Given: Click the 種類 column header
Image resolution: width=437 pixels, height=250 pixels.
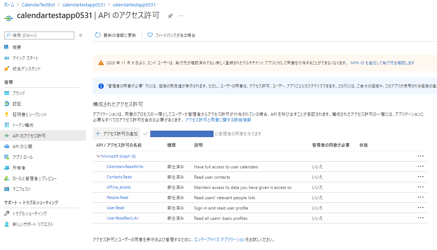Looking at the screenshot, I should [x=171, y=145].
